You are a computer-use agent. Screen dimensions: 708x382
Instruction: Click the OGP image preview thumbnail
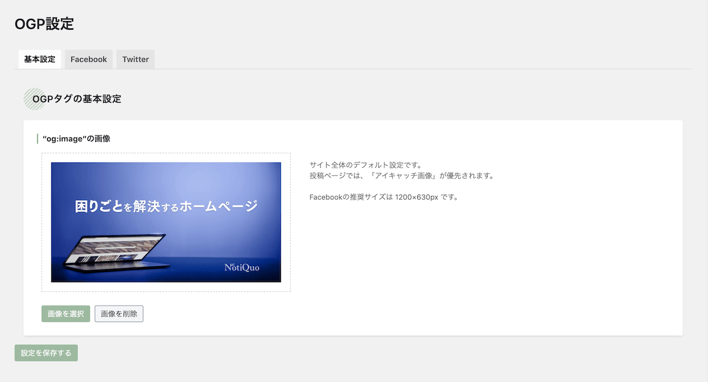point(166,222)
